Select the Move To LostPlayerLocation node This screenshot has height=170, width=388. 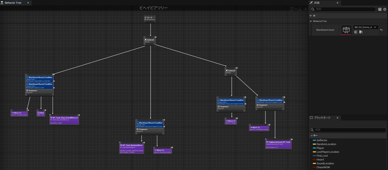(x=259, y=128)
